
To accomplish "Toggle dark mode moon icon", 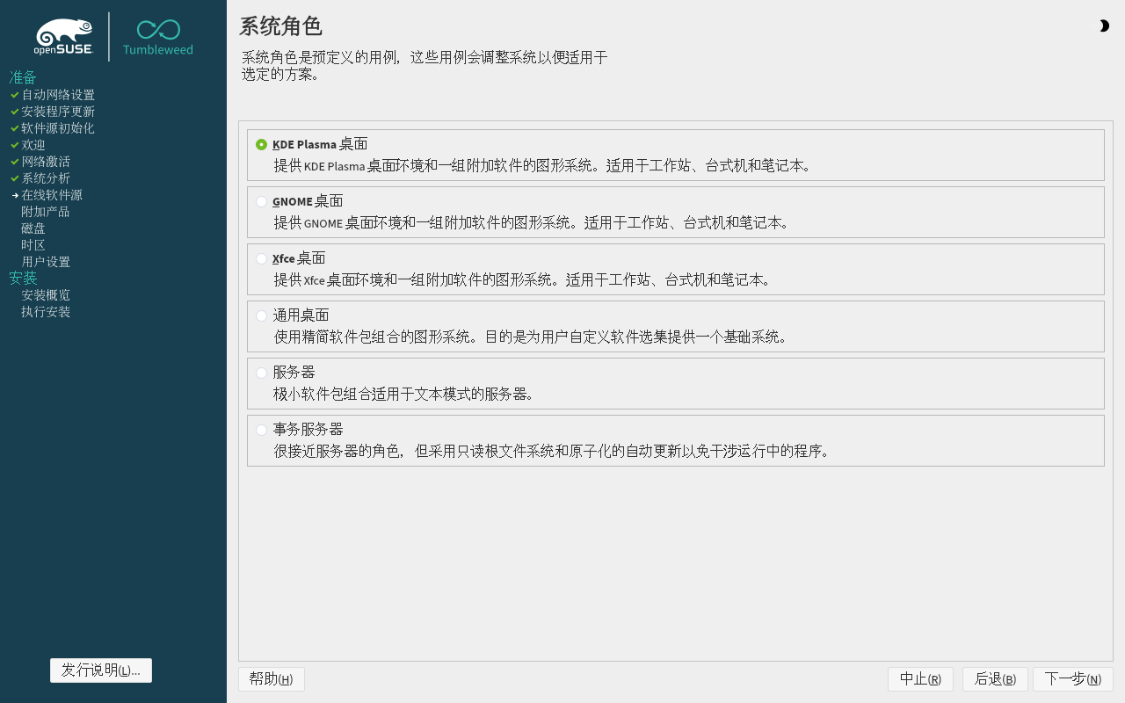I will click(x=1104, y=26).
